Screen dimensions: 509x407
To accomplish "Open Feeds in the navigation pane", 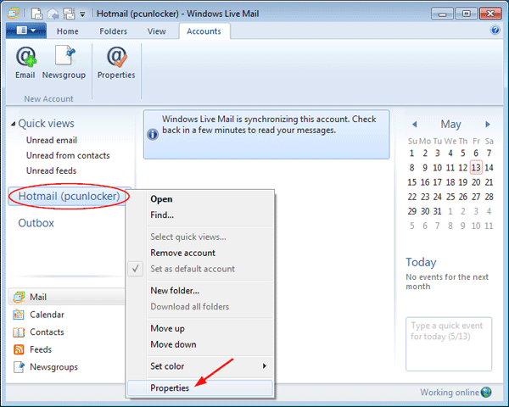I will [x=41, y=349].
